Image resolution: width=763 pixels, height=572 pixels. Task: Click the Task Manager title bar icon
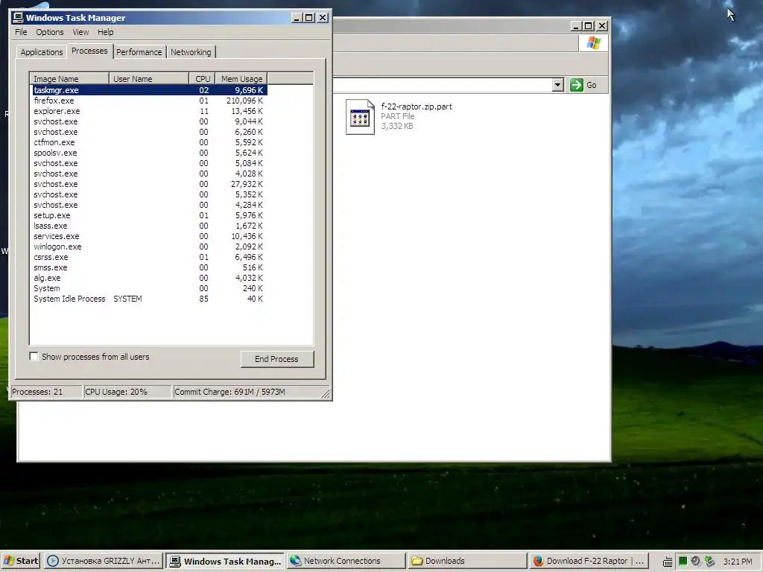[18, 18]
